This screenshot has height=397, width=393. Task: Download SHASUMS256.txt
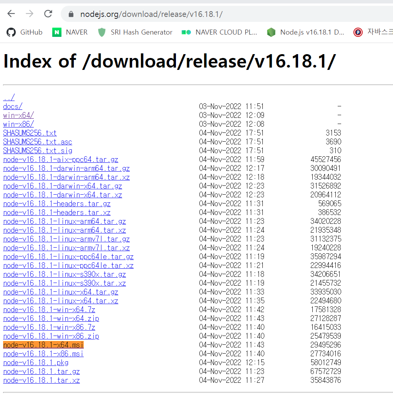click(x=30, y=133)
